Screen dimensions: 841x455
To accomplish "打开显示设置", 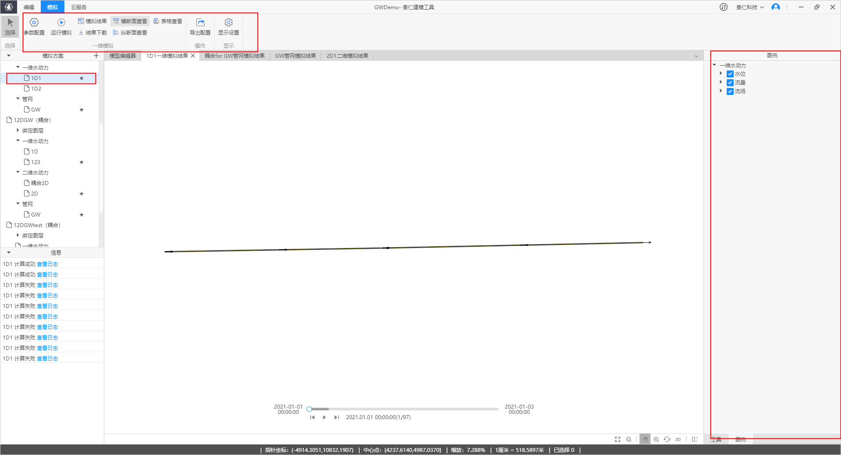I will pos(228,26).
